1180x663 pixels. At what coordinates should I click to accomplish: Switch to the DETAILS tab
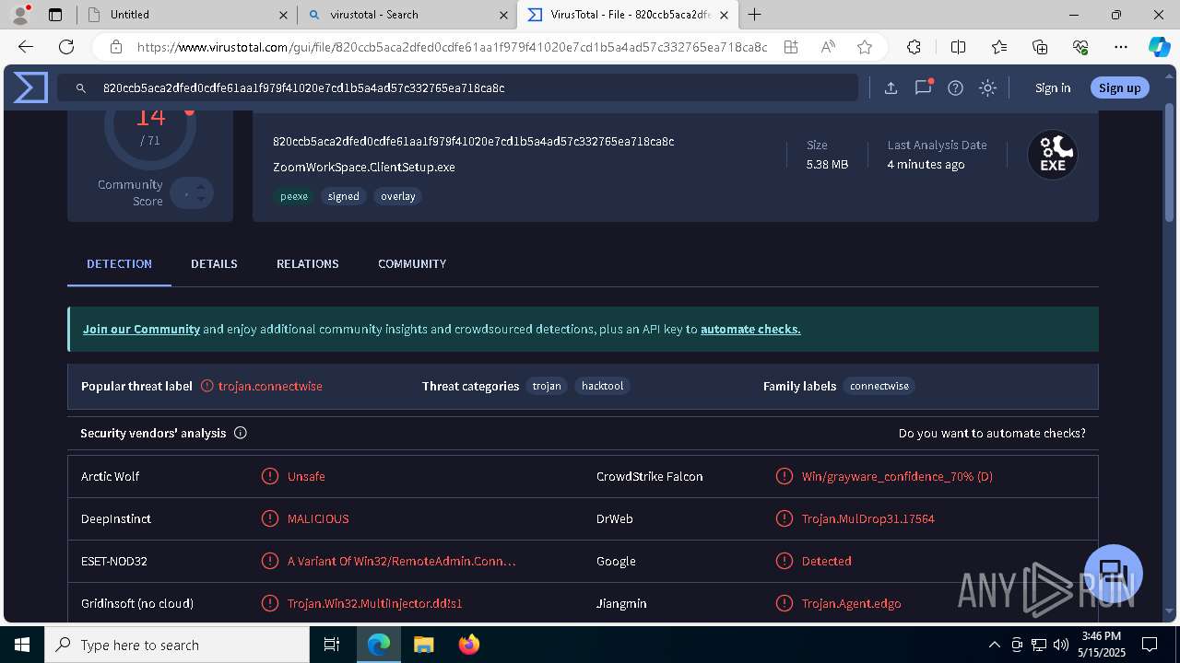click(214, 264)
